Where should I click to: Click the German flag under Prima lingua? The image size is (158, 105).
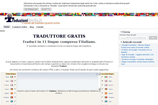(12, 89)
